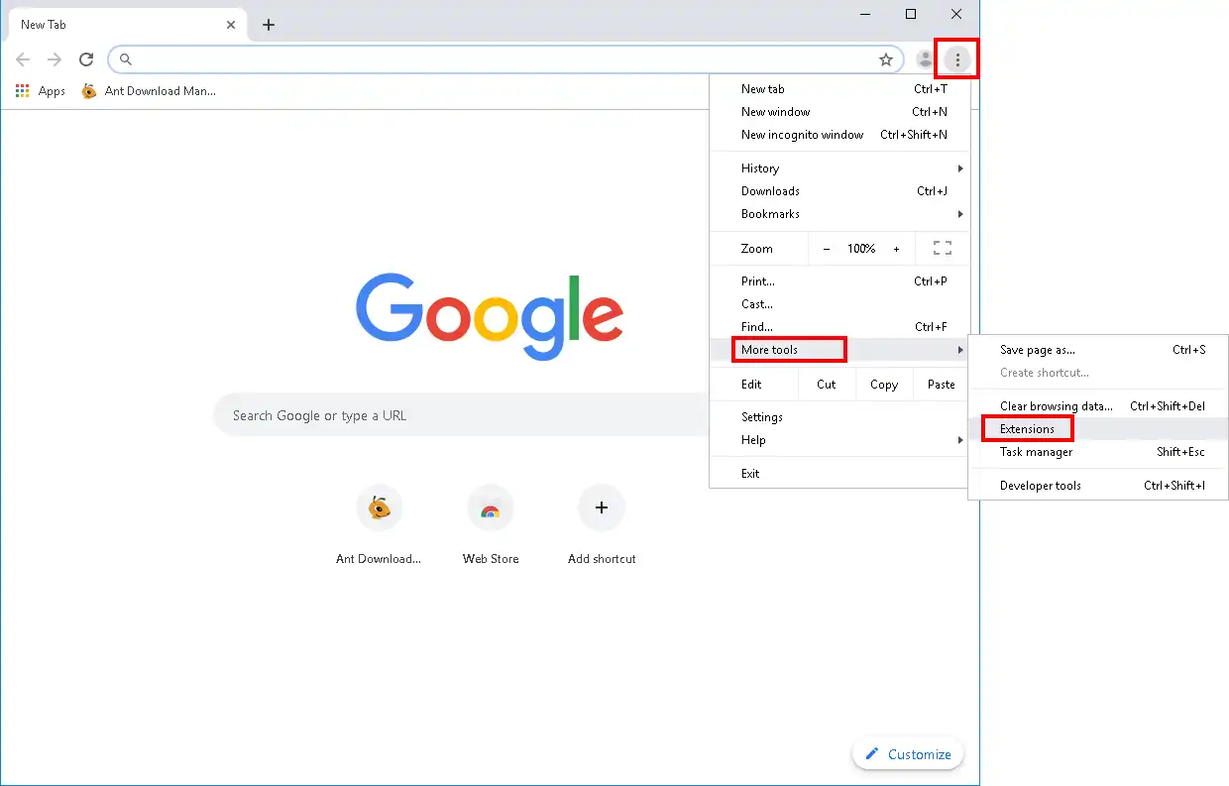Open Downloads from menu
The image size is (1229, 786).
839,191
